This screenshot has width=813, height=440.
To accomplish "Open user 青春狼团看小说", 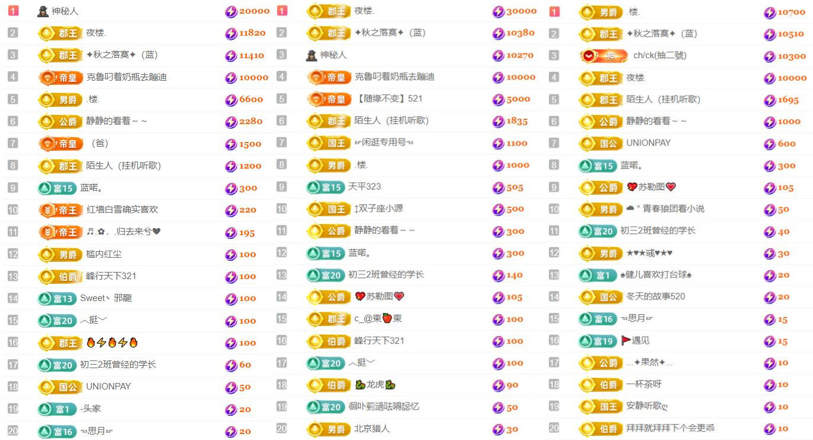I will click(665, 209).
